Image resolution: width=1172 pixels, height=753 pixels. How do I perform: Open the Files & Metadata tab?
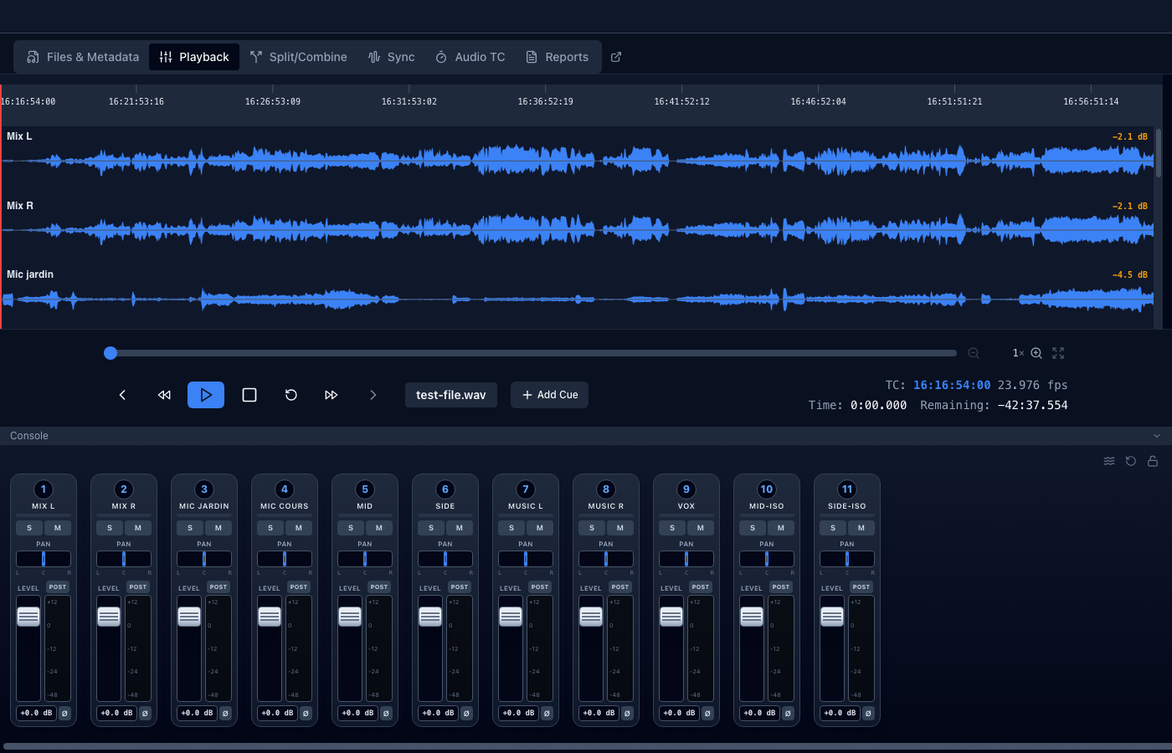pos(83,57)
